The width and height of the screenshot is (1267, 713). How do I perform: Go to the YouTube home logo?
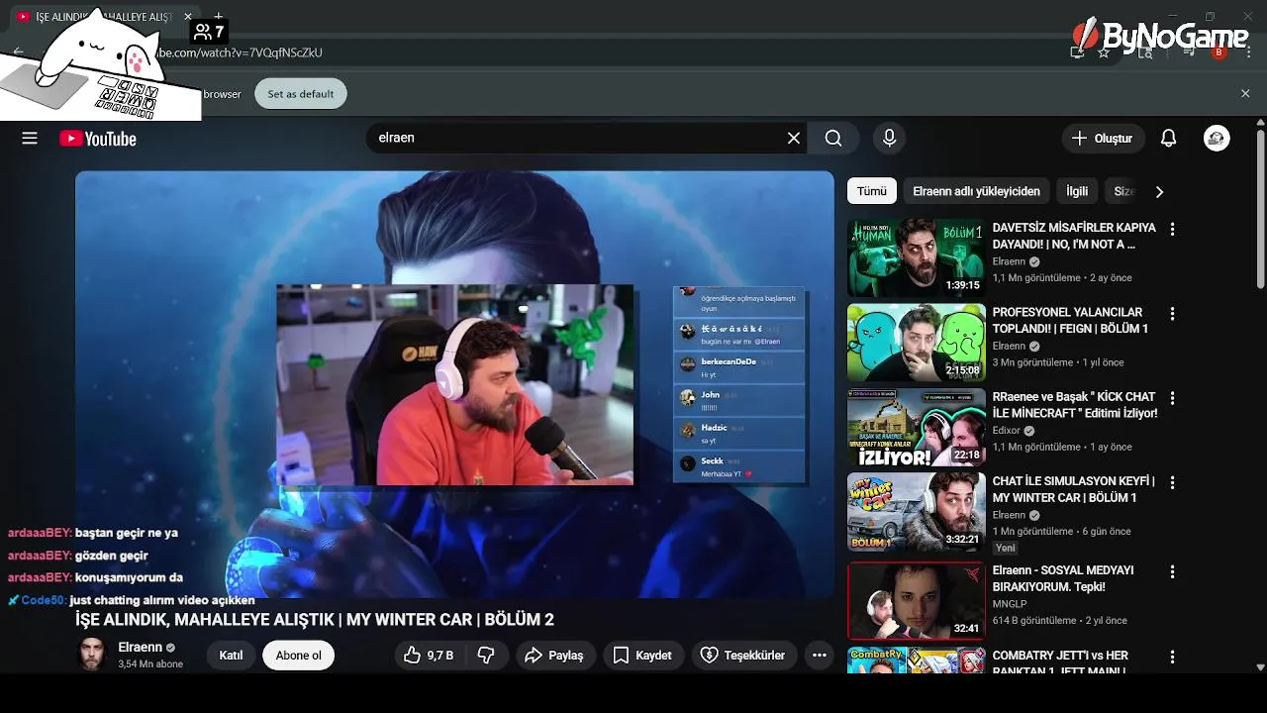[x=97, y=139]
